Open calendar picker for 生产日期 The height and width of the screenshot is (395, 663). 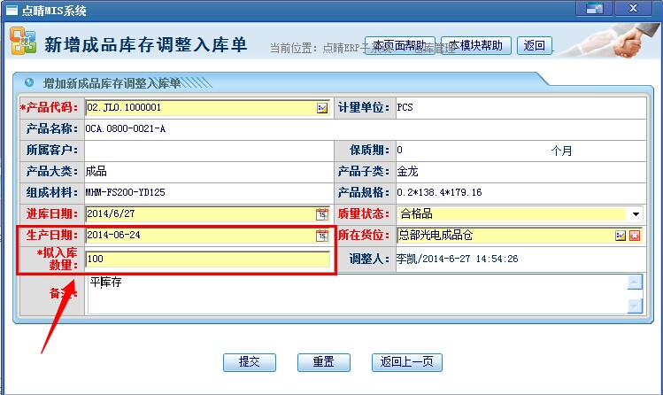point(322,236)
